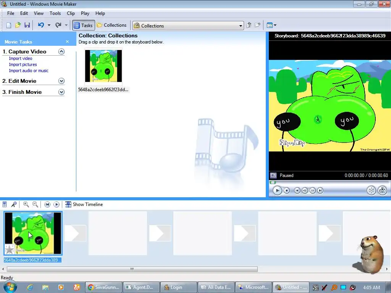Set audio levels icon on the storyboard toolbar
This screenshot has width=391, height=293.
(x=5, y=204)
